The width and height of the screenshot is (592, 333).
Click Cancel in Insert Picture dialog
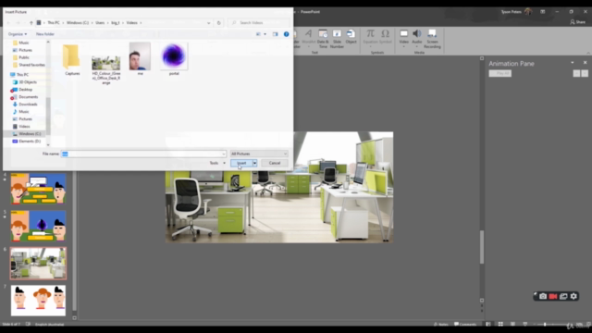point(275,163)
